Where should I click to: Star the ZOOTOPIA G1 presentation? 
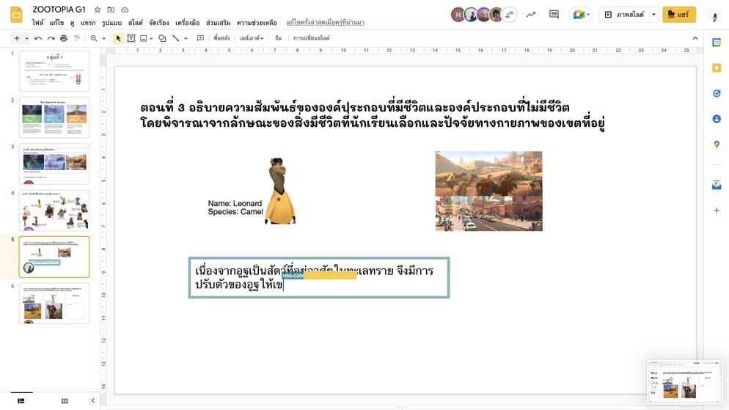click(97, 10)
